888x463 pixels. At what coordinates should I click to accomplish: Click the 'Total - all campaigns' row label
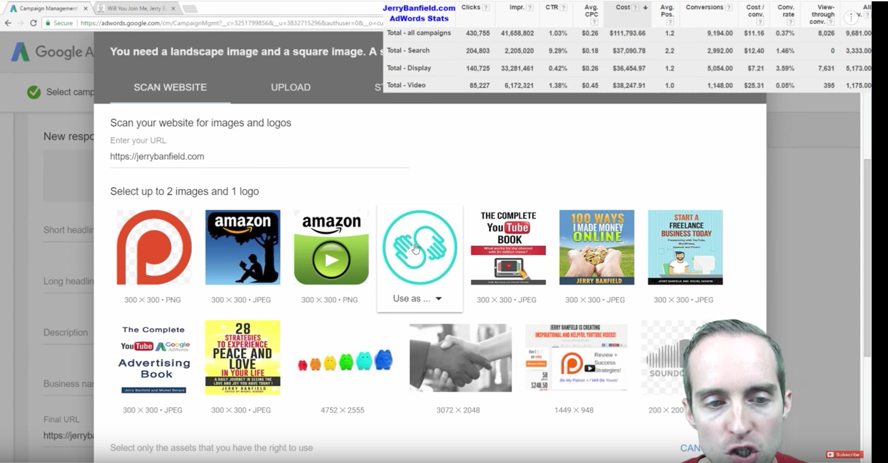pos(419,33)
